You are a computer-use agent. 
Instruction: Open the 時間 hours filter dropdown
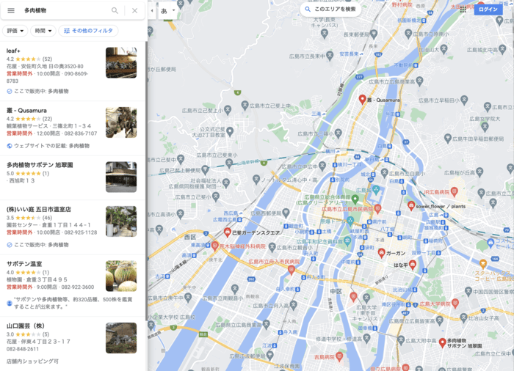click(x=43, y=31)
